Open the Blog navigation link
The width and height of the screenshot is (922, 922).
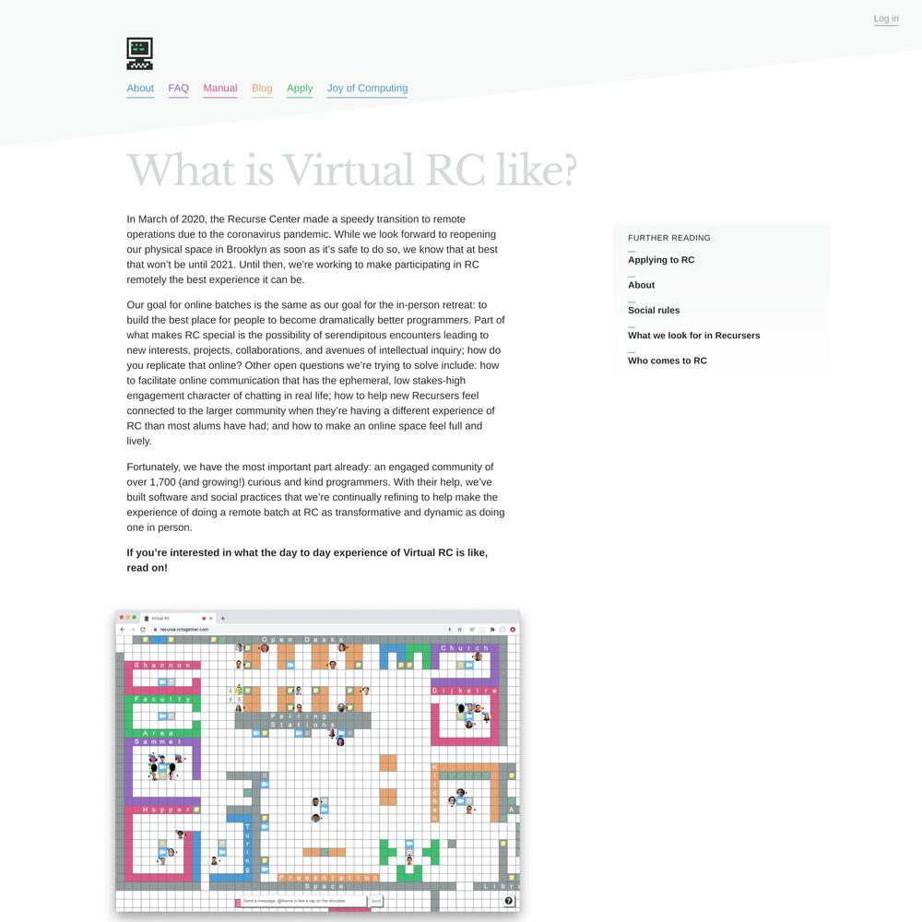[262, 89]
